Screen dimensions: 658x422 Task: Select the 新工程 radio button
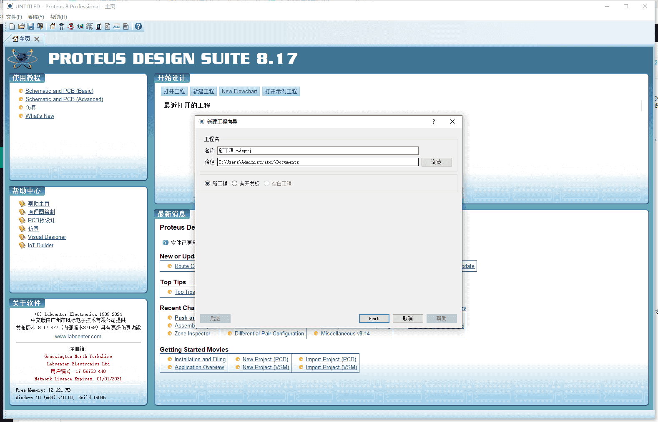pyautogui.click(x=207, y=184)
